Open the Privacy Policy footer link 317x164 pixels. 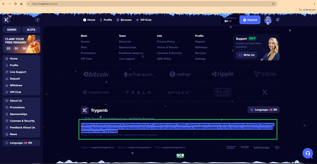pos(166,42)
